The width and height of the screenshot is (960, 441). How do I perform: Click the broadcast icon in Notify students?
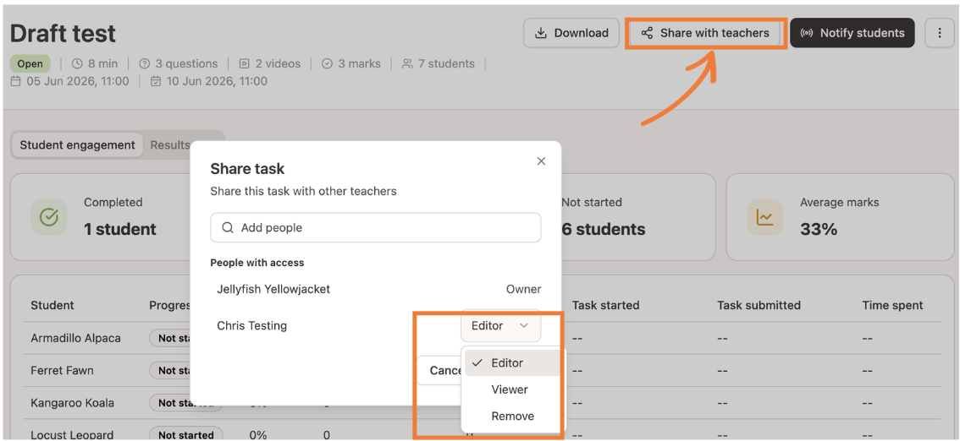806,33
